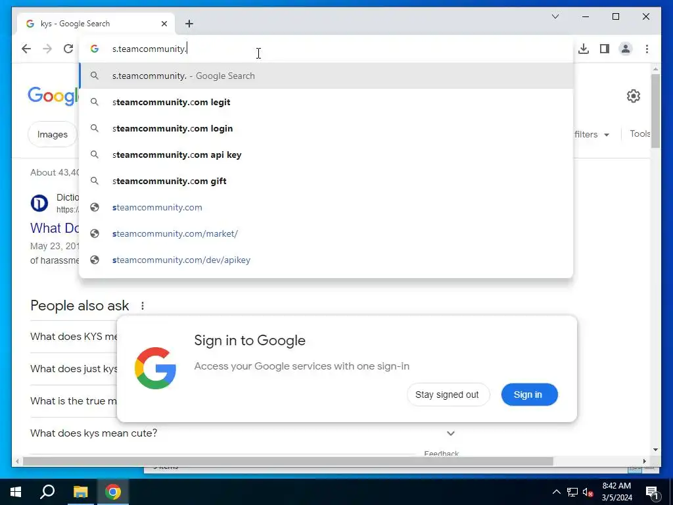Click the blue 'Sign in' button

tap(529, 395)
